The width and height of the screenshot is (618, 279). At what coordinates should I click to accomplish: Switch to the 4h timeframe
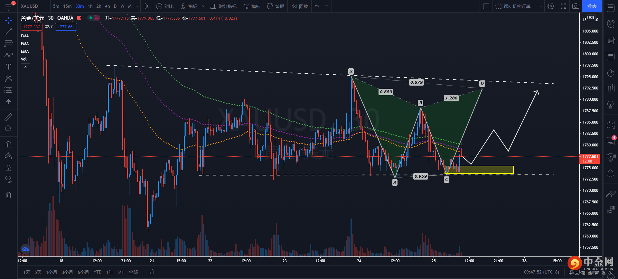pyautogui.click(x=108, y=6)
